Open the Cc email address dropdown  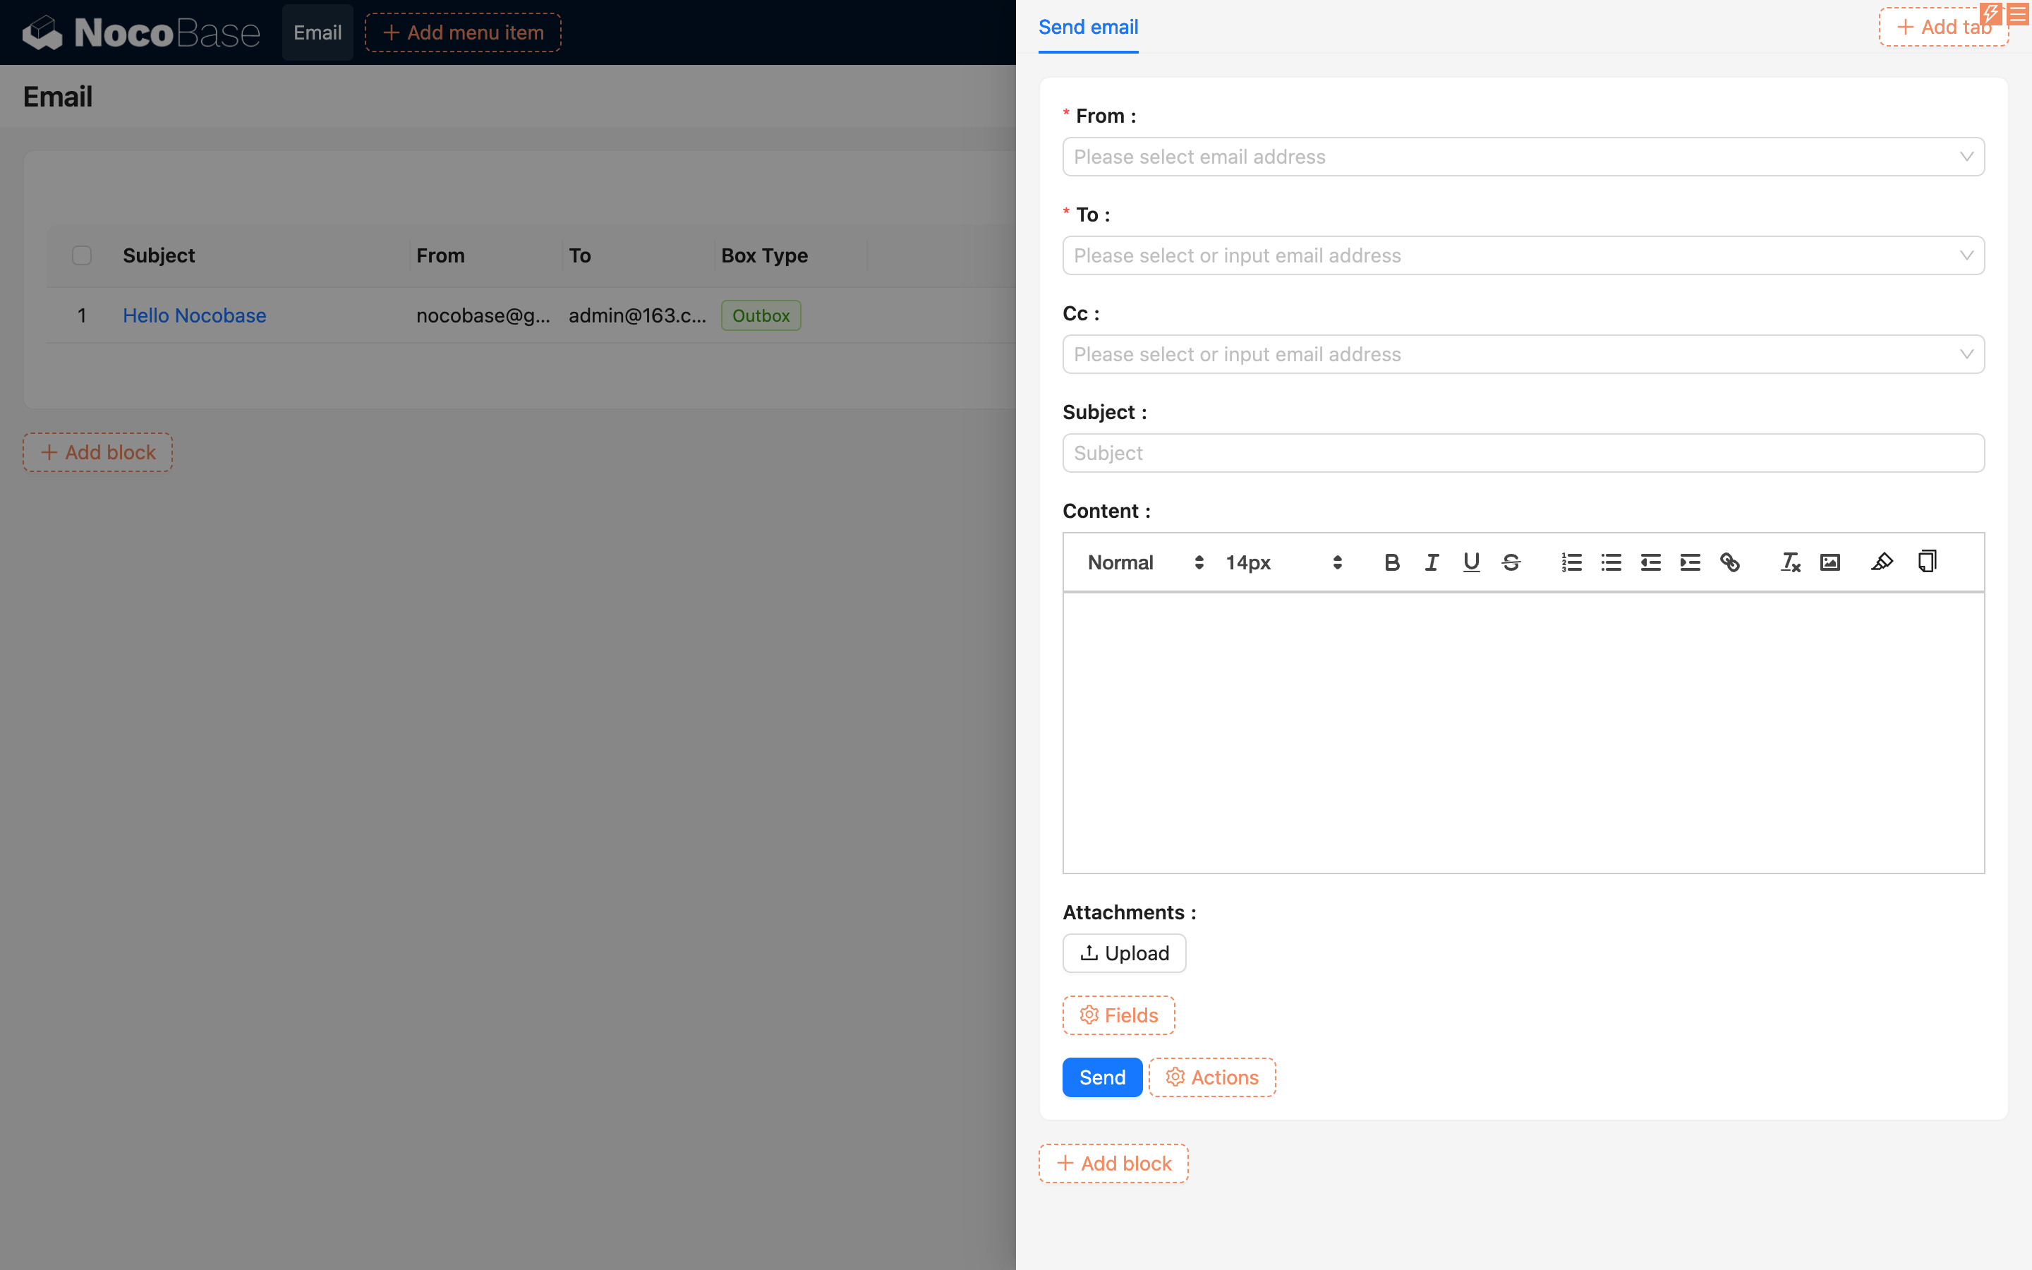click(1523, 354)
